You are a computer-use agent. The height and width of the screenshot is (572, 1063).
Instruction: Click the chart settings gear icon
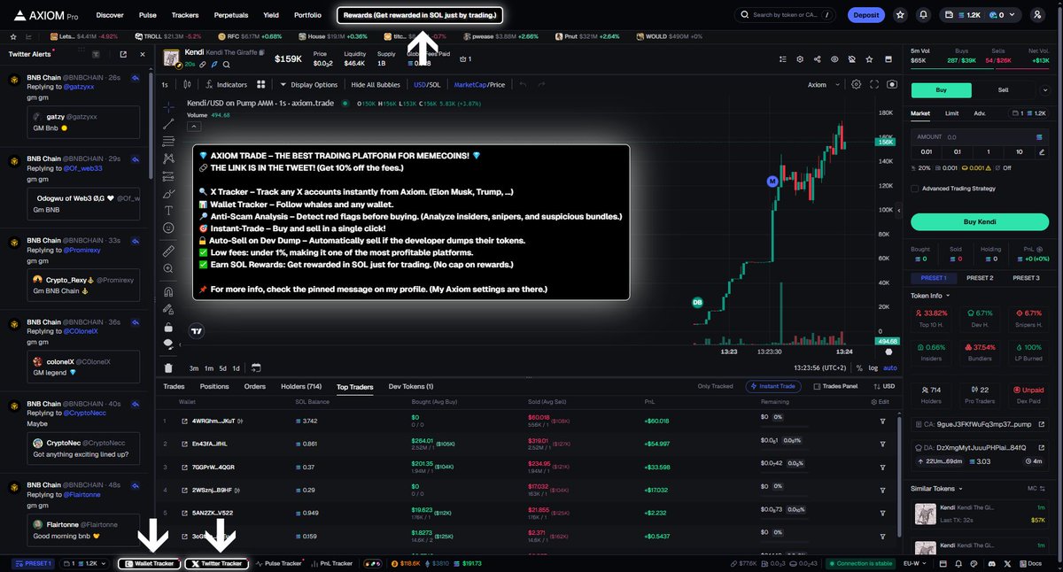(856, 85)
